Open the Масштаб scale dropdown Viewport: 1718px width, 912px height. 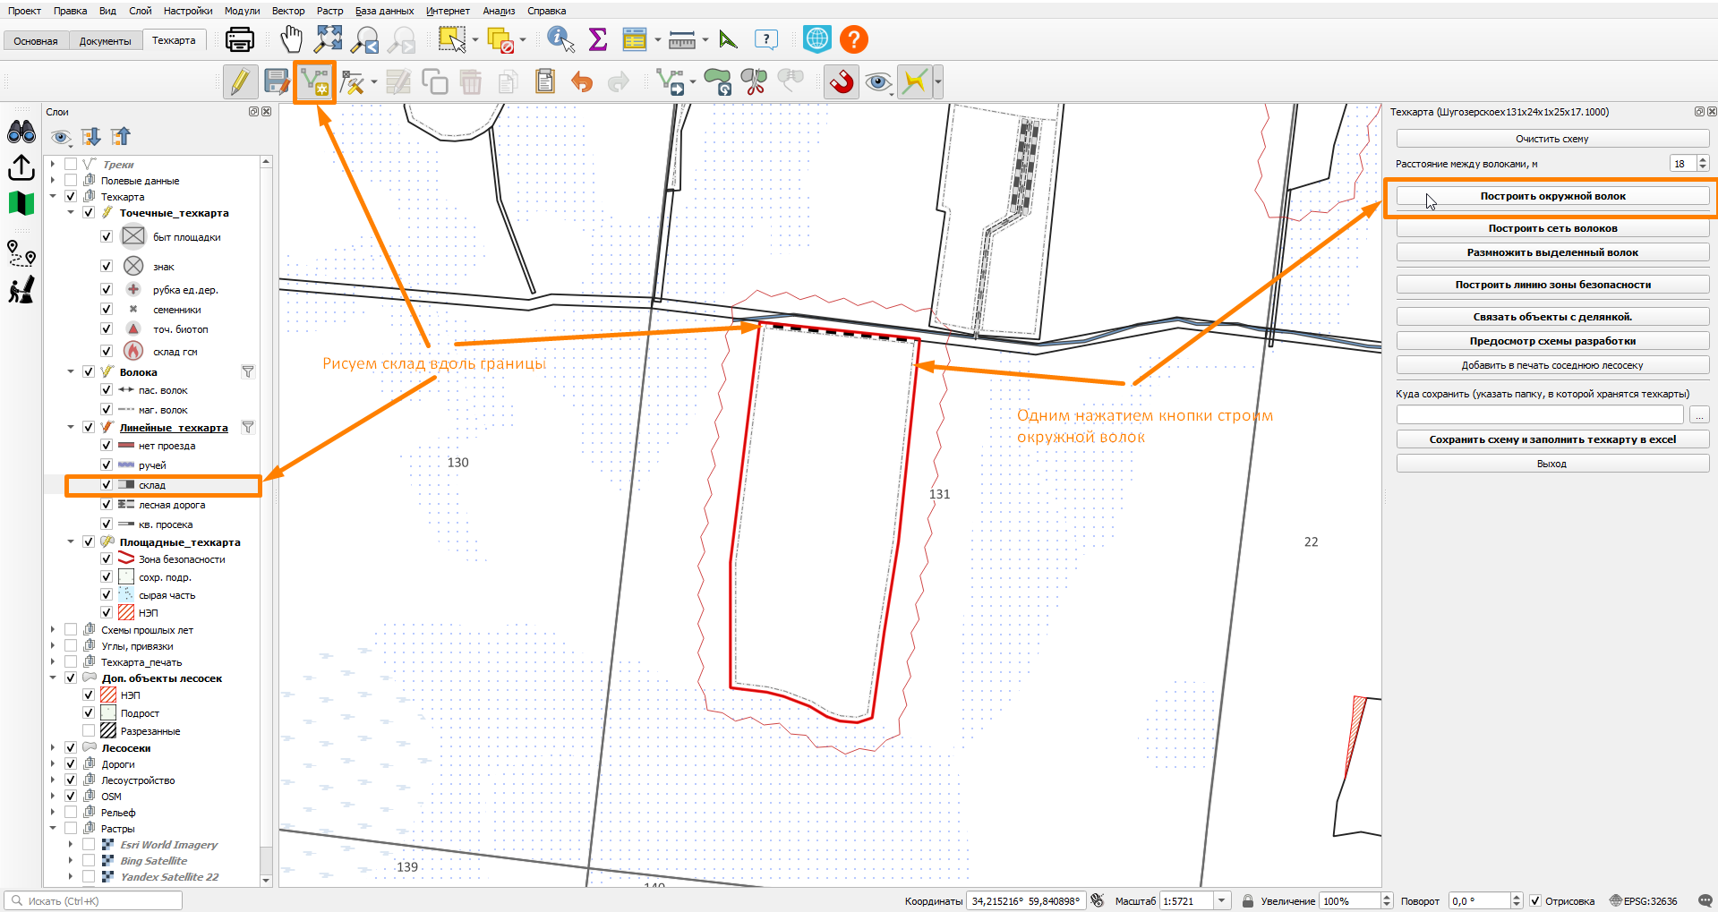click(1221, 901)
